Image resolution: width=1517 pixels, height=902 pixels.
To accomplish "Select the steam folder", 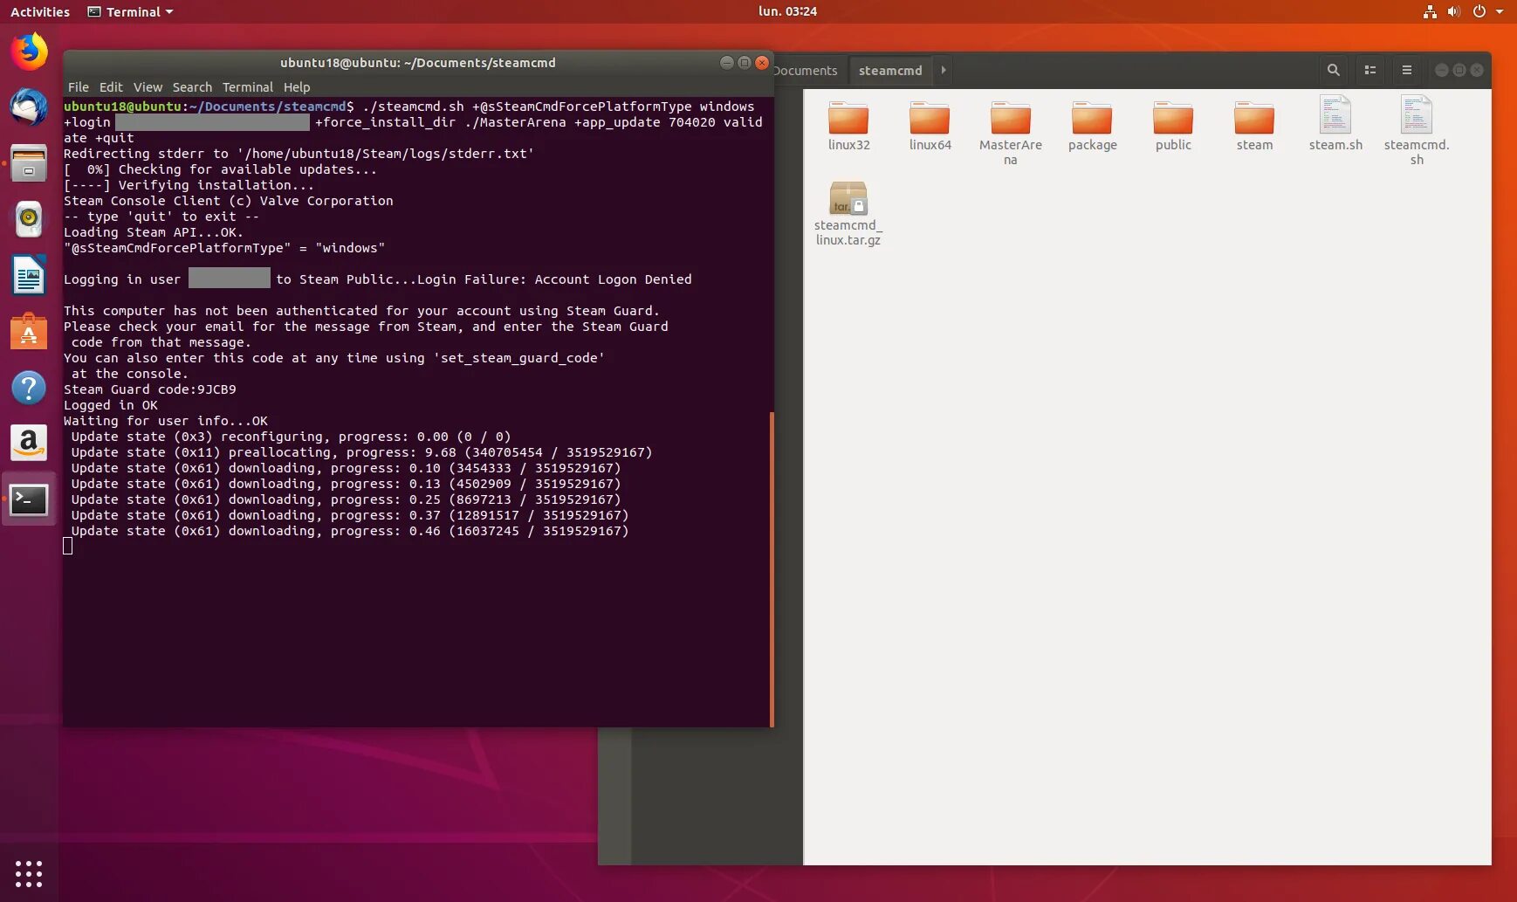I will [1254, 127].
